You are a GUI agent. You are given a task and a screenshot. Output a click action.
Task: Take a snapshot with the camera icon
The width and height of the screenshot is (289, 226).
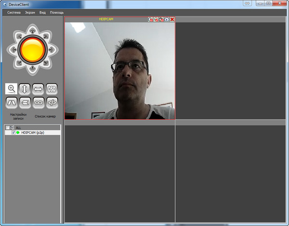click(167, 19)
